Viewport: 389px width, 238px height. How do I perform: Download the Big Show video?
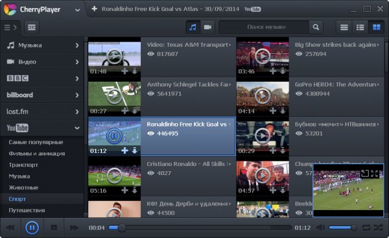(x=283, y=71)
